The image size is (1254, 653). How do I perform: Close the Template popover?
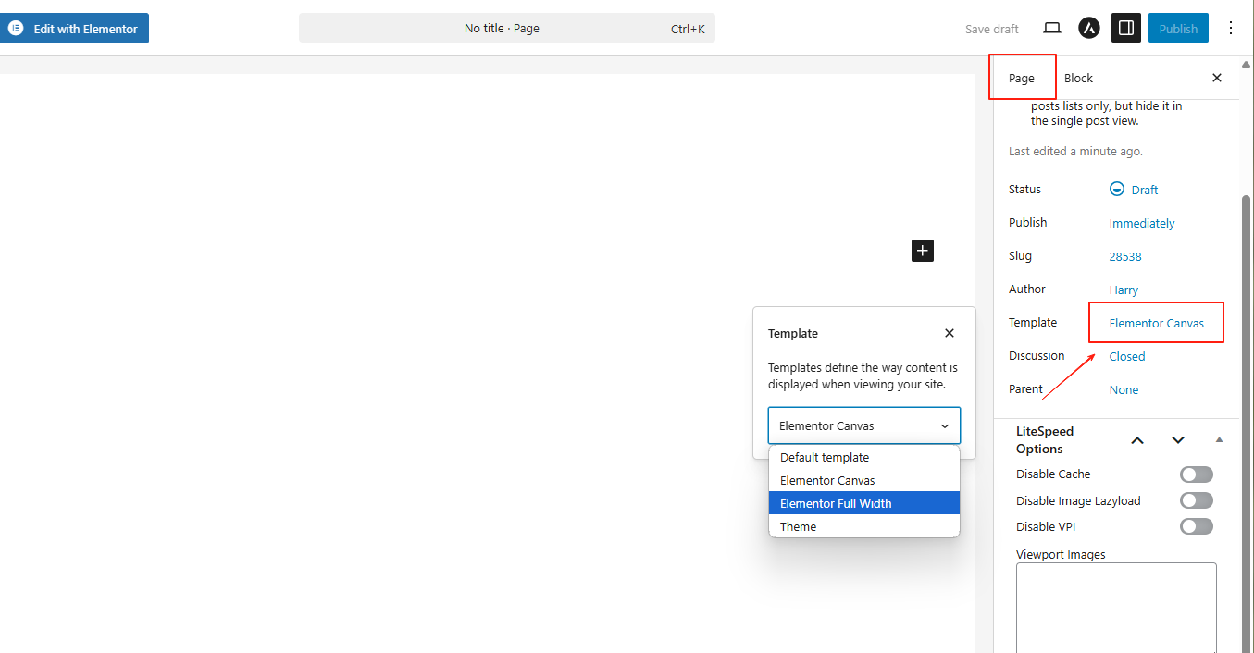click(x=949, y=333)
